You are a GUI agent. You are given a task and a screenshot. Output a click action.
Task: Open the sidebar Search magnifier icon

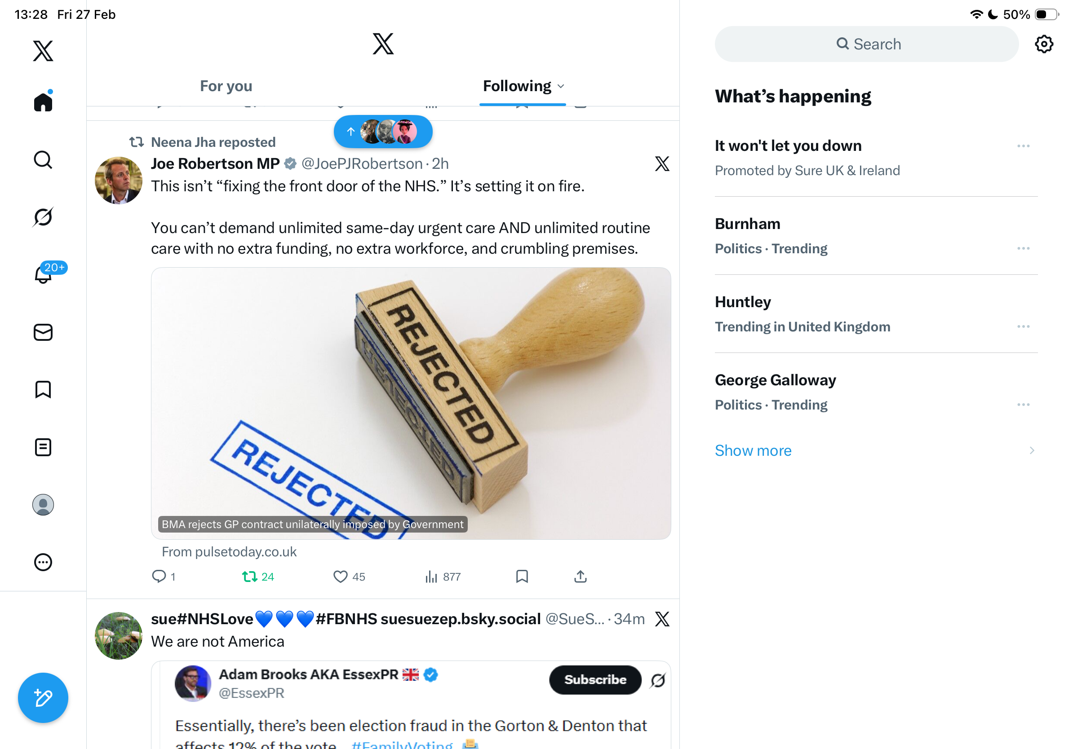(x=43, y=160)
